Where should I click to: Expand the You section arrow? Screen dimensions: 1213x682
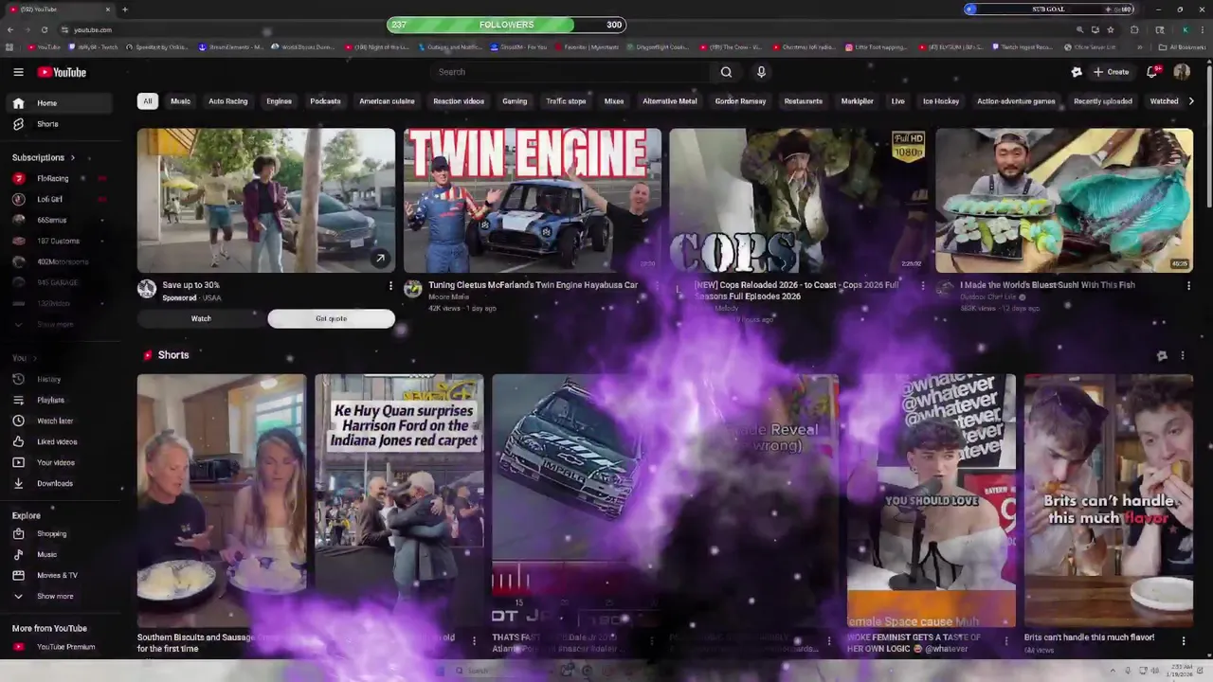[x=34, y=358]
